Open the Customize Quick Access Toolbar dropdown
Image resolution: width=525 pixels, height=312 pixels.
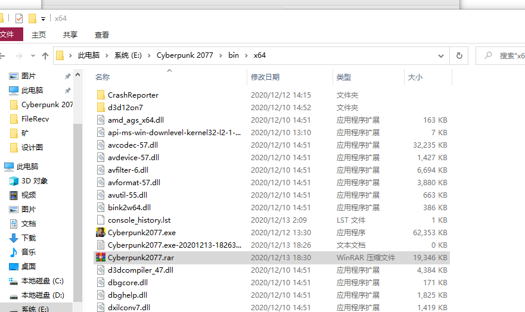(x=43, y=19)
